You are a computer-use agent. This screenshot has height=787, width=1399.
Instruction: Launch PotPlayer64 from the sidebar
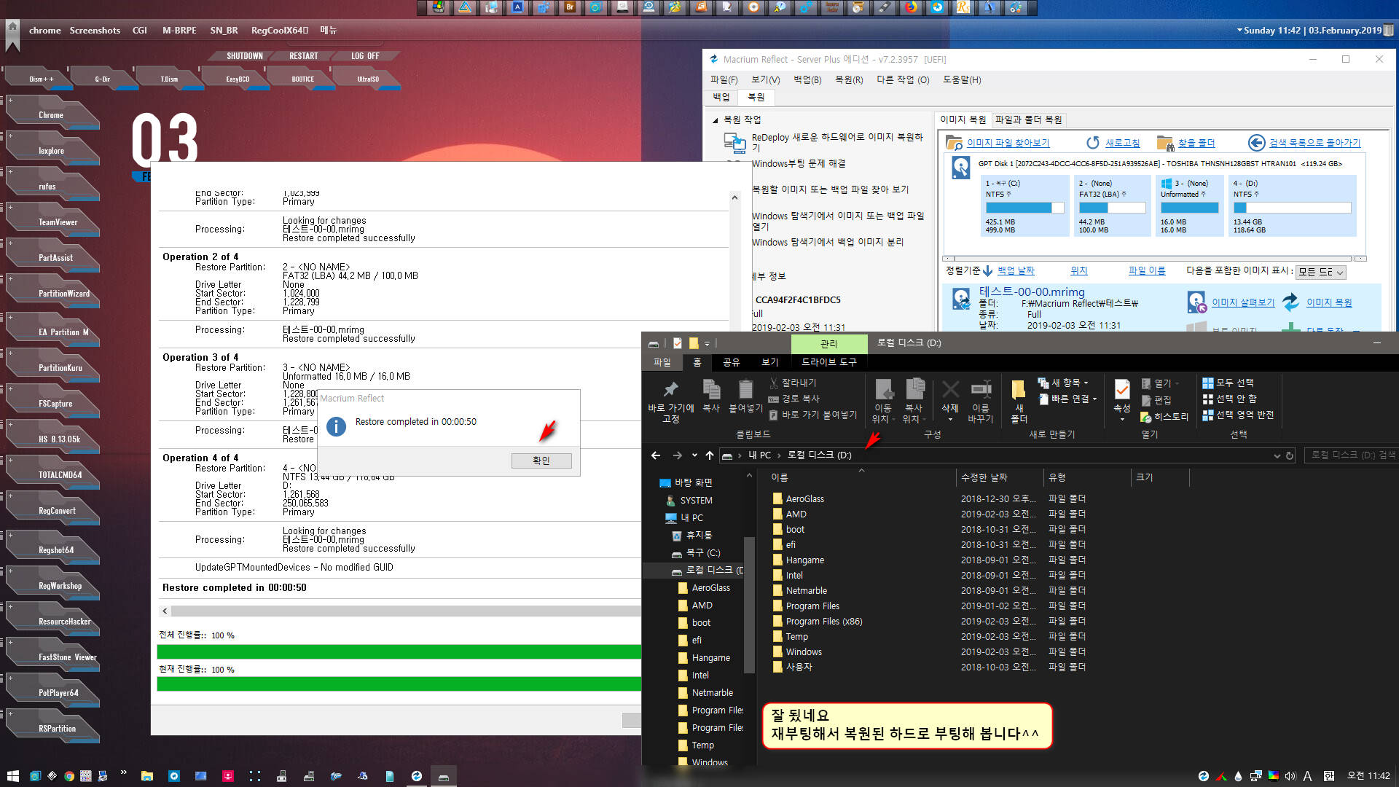[x=58, y=693]
